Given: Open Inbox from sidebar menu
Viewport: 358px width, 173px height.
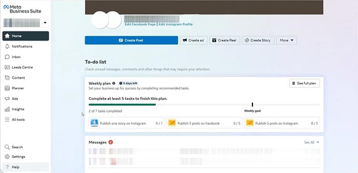Looking at the screenshot, I should 26,57.
